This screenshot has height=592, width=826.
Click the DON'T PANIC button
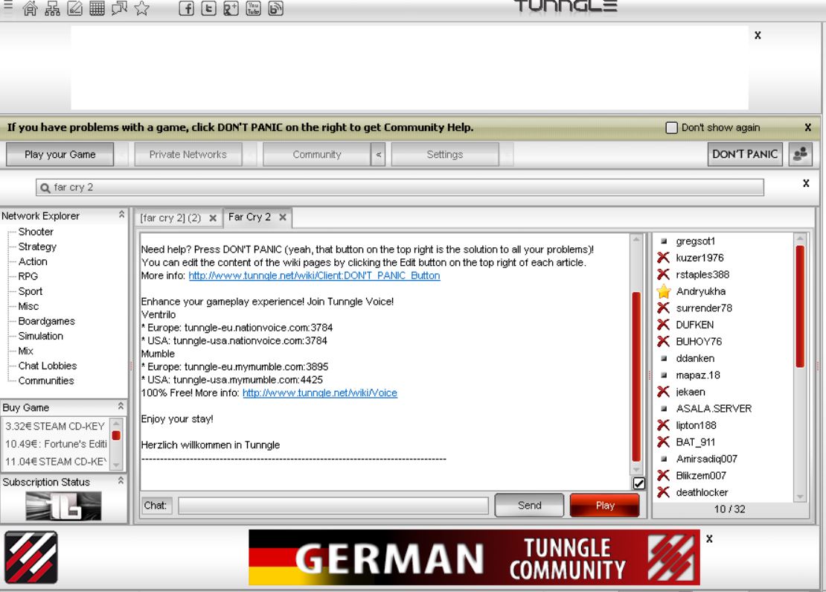(745, 154)
